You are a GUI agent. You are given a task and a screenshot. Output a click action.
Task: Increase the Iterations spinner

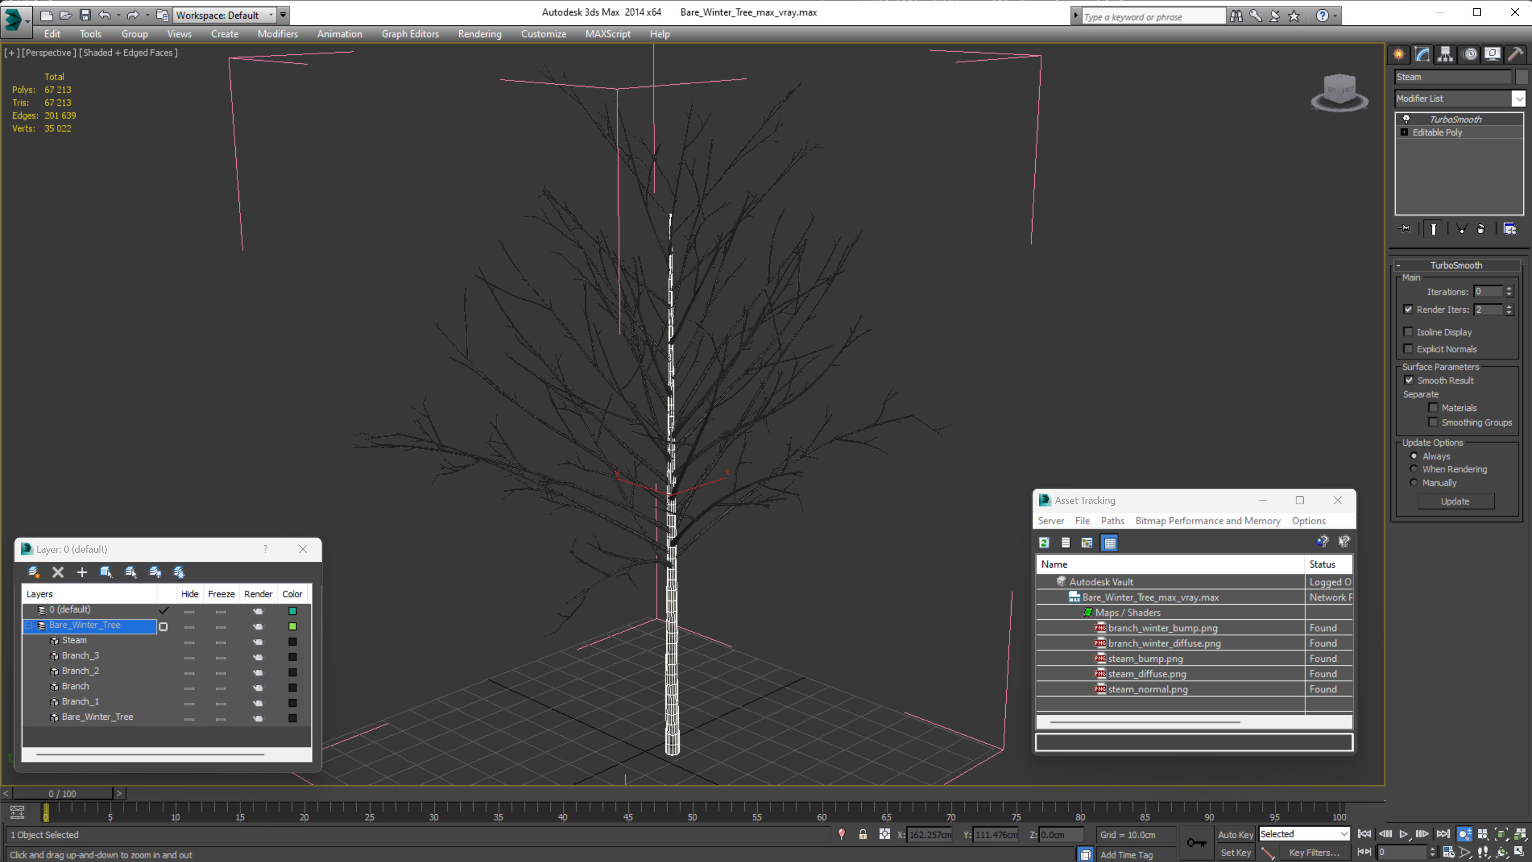[1509, 288]
